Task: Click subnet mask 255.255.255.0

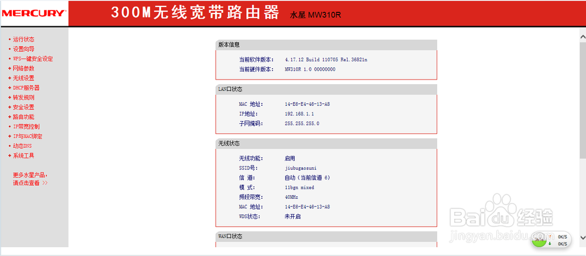Action: 302,123
